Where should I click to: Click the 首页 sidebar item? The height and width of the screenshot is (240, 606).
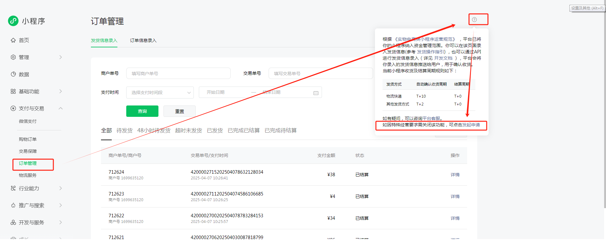24,40
